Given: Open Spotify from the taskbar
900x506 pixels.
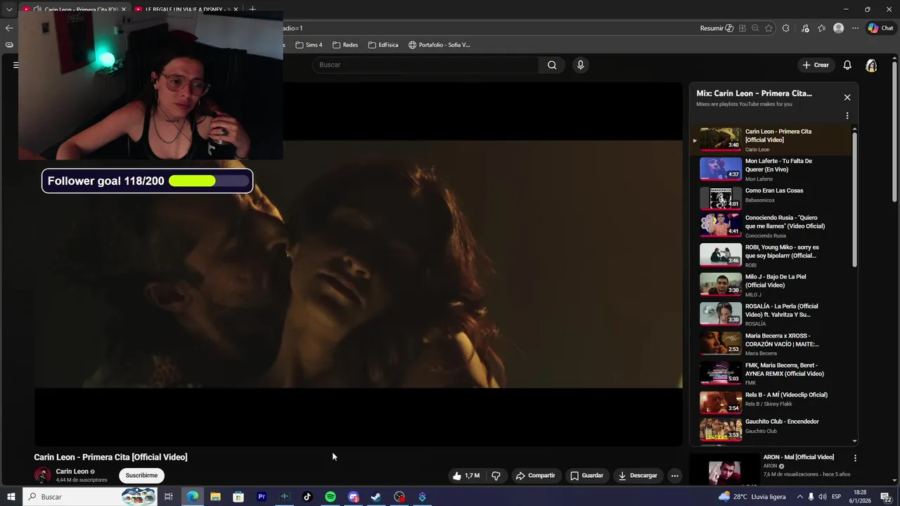Looking at the screenshot, I should 330,497.
